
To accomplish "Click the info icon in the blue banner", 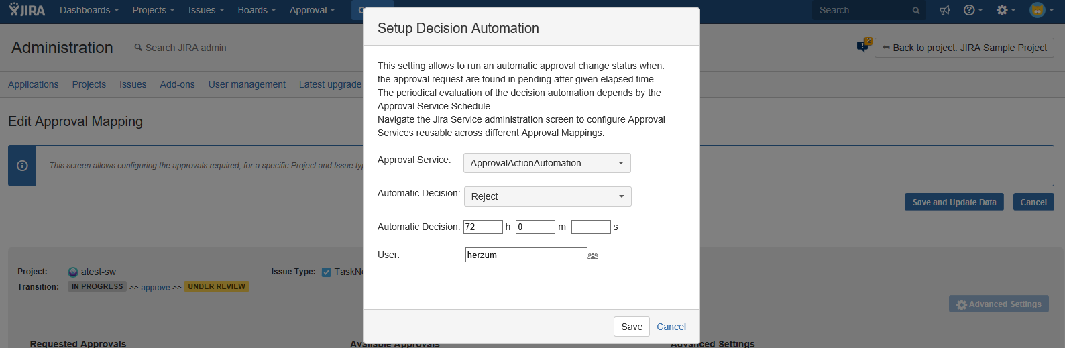I will pyautogui.click(x=22, y=166).
